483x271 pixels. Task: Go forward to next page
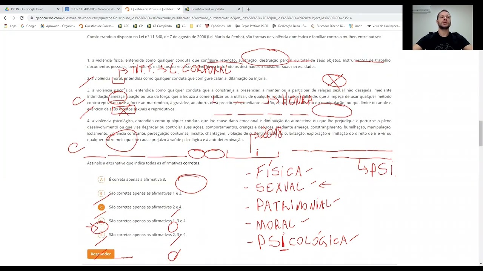click(x=13, y=18)
